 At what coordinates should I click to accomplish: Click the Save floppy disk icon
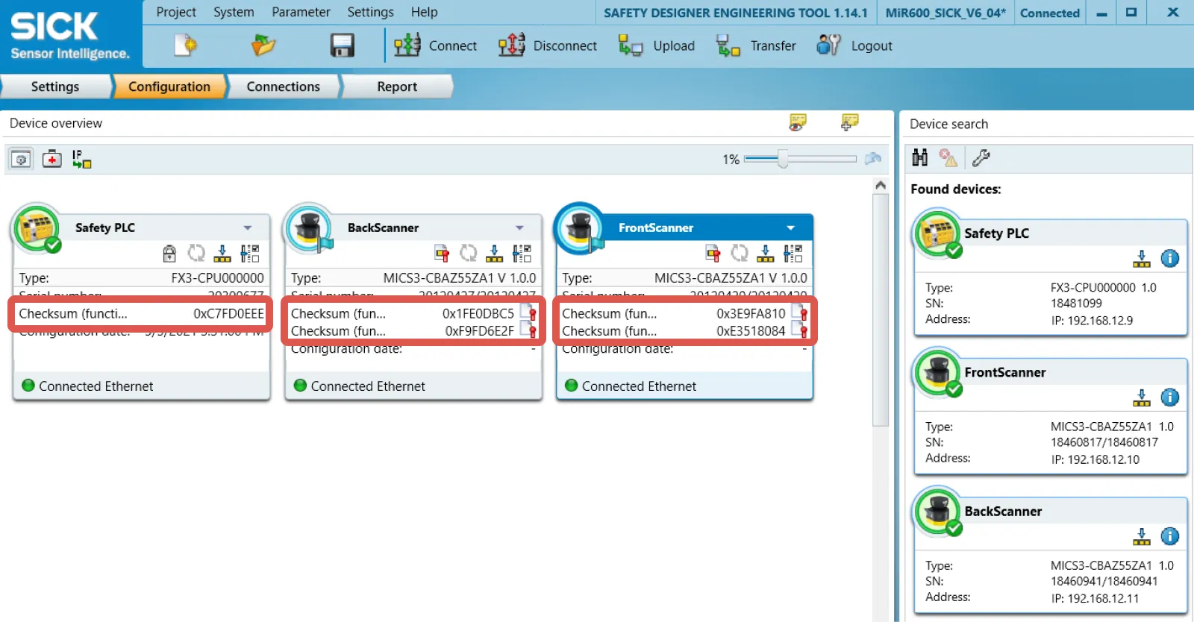coord(342,45)
